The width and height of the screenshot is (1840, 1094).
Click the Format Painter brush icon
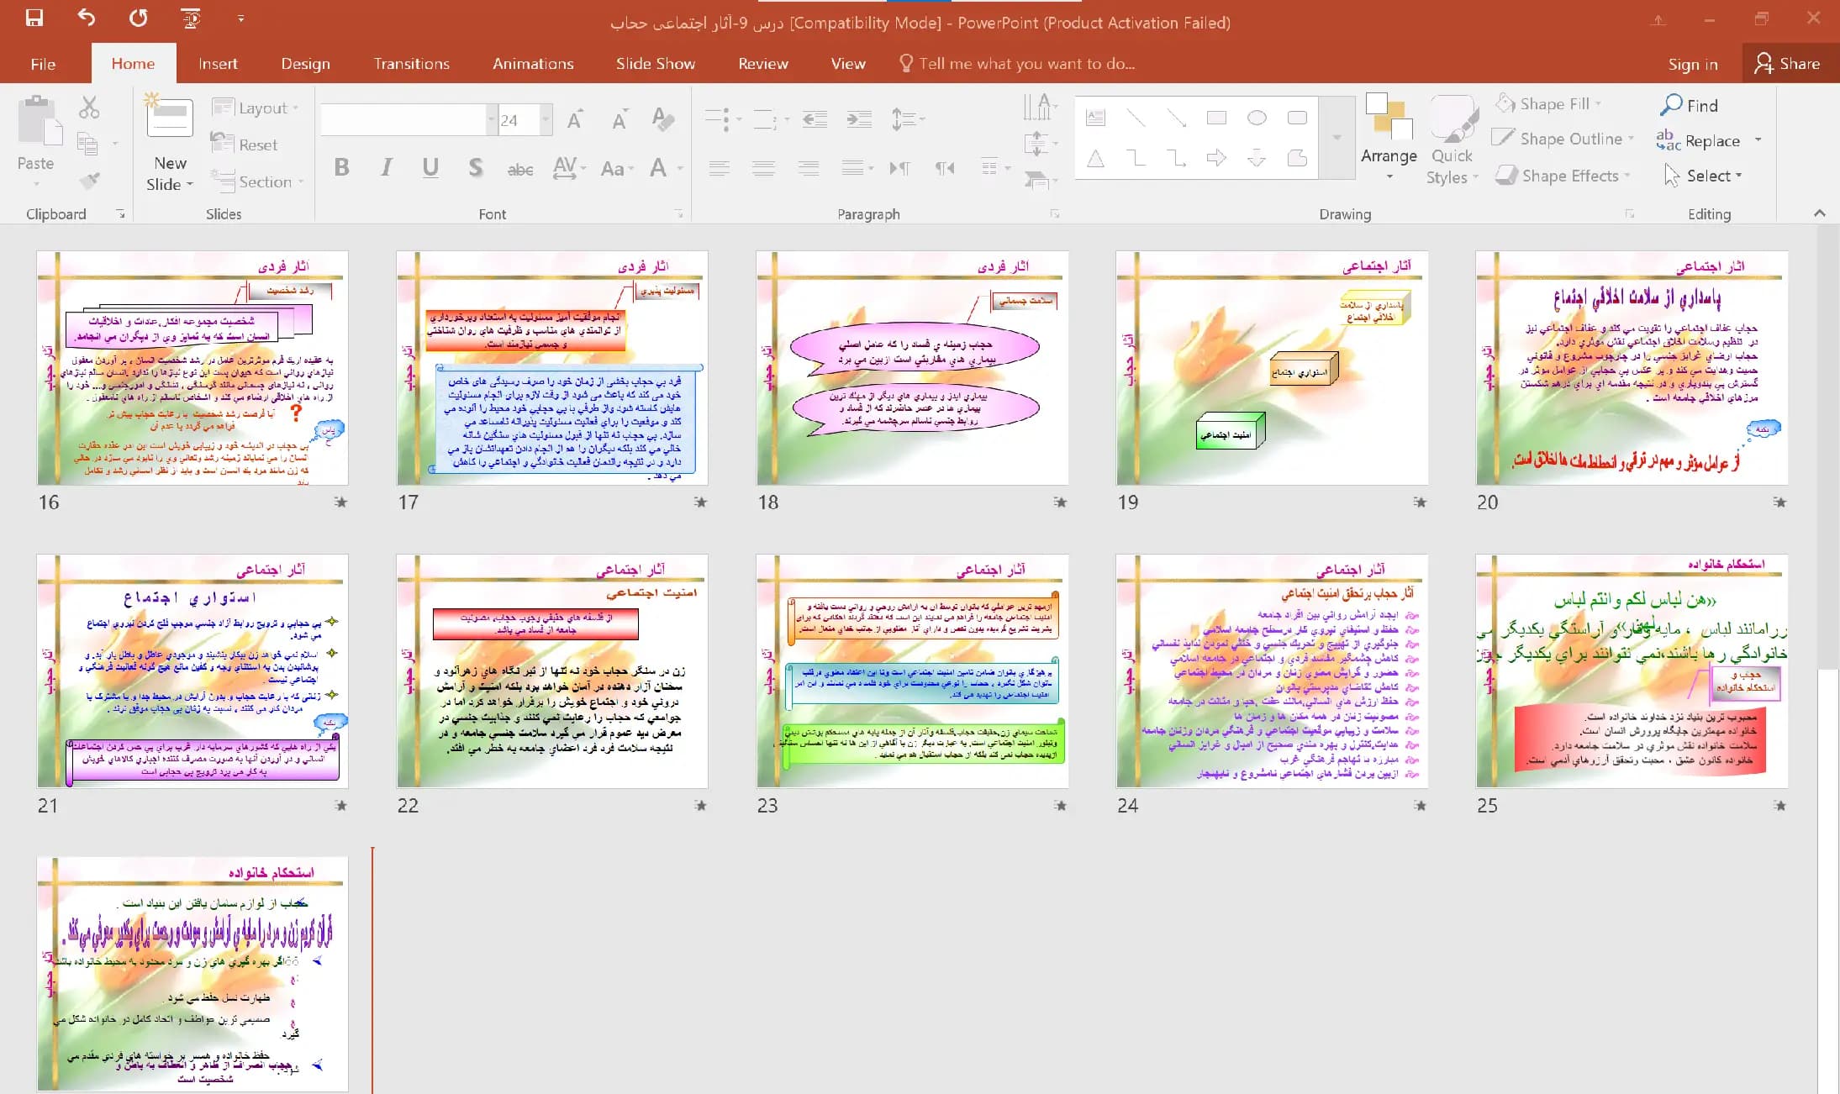pyautogui.click(x=89, y=180)
